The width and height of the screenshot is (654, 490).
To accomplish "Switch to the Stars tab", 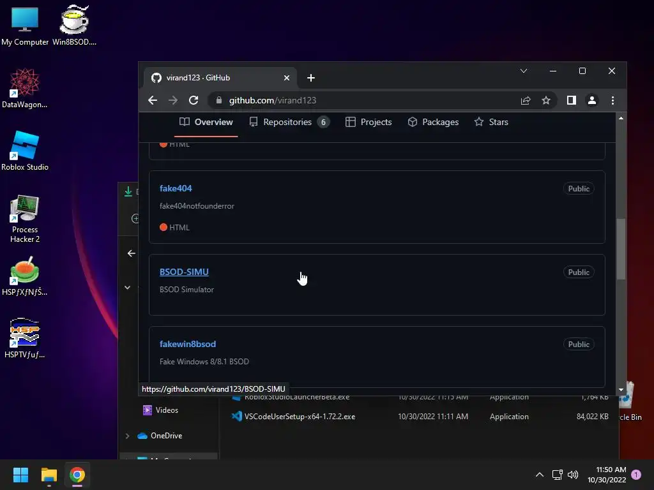I will pyautogui.click(x=491, y=122).
